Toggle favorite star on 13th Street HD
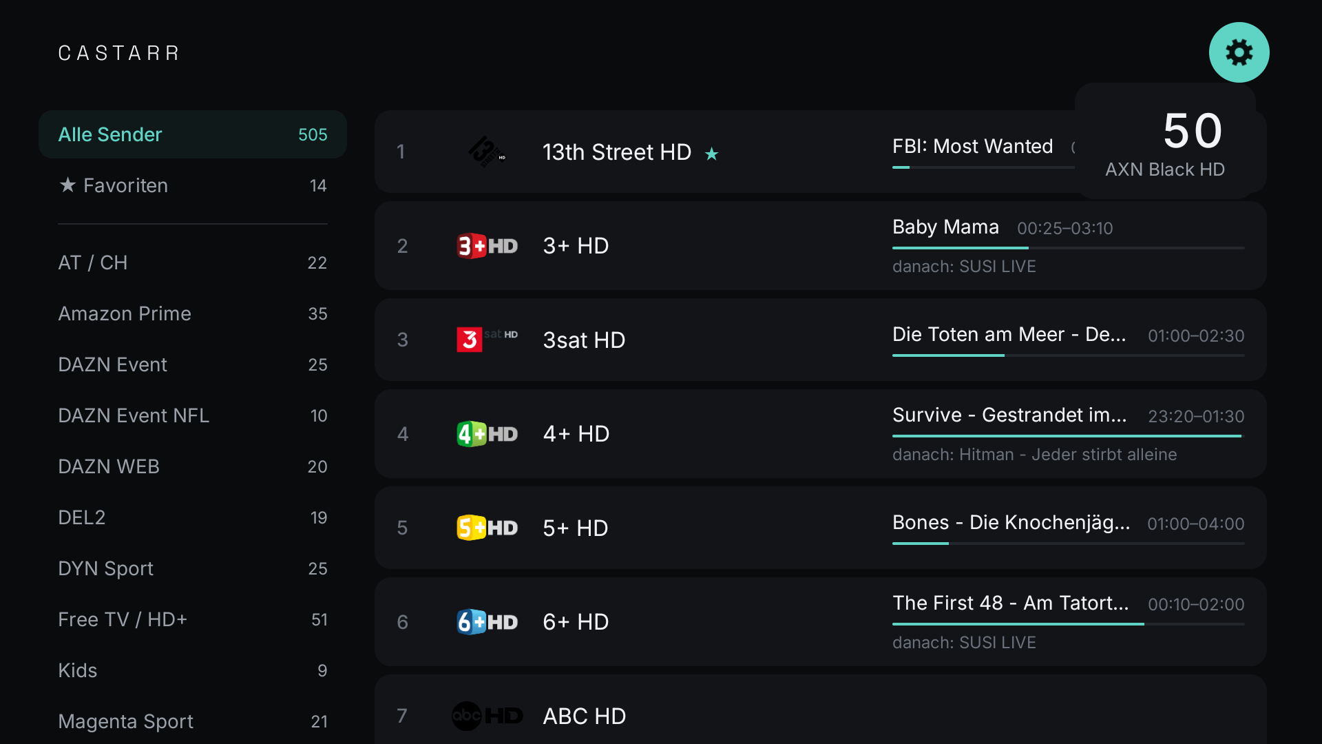1322x744 pixels. click(711, 154)
